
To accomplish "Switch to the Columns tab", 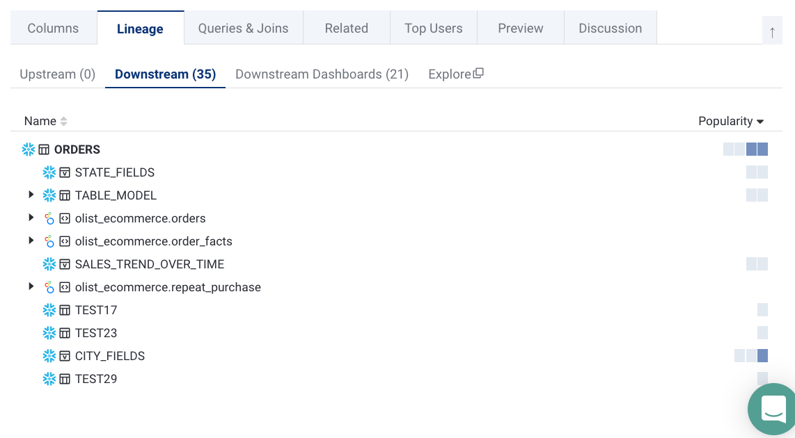I will (x=53, y=29).
